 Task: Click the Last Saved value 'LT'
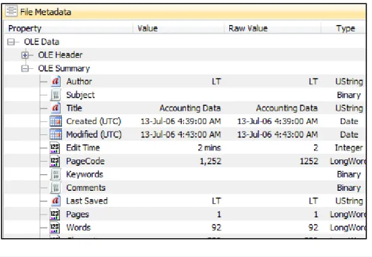tap(217, 201)
